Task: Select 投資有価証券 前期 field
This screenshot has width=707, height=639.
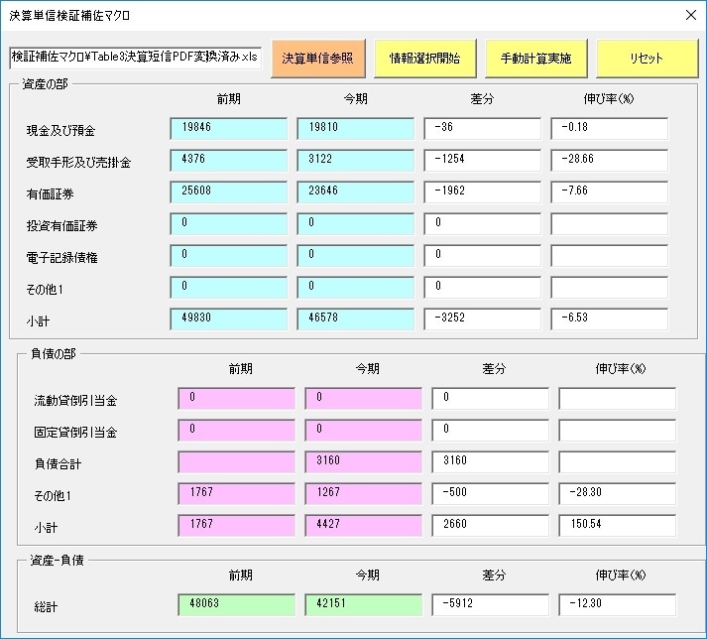Action: pyautogui.click(x=229, y=224)
